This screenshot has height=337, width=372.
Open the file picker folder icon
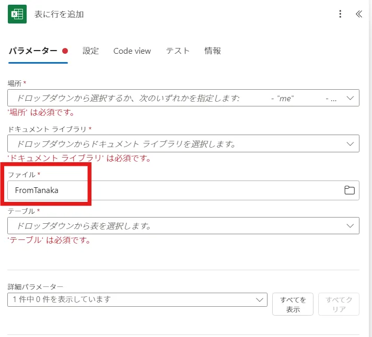click(x=350, y=190)
